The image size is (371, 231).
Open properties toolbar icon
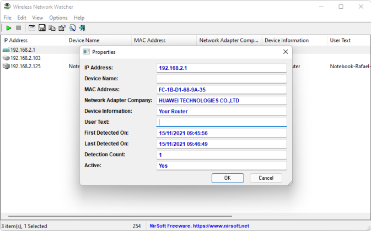point(62,28)
